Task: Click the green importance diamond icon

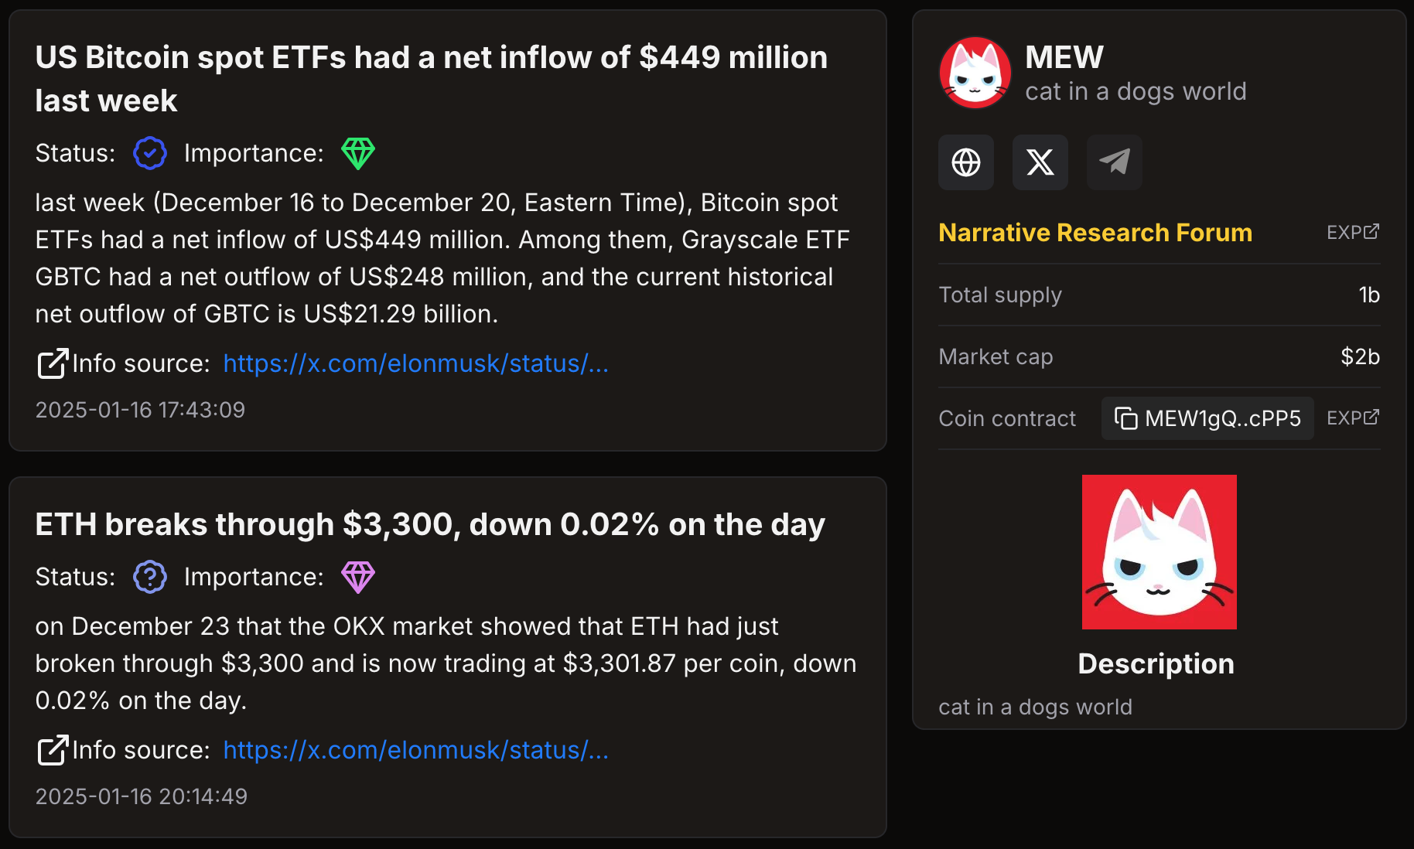Action: 358,153
